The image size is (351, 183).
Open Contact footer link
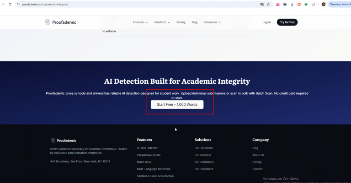pyautogui.click(x=257, y=169)
